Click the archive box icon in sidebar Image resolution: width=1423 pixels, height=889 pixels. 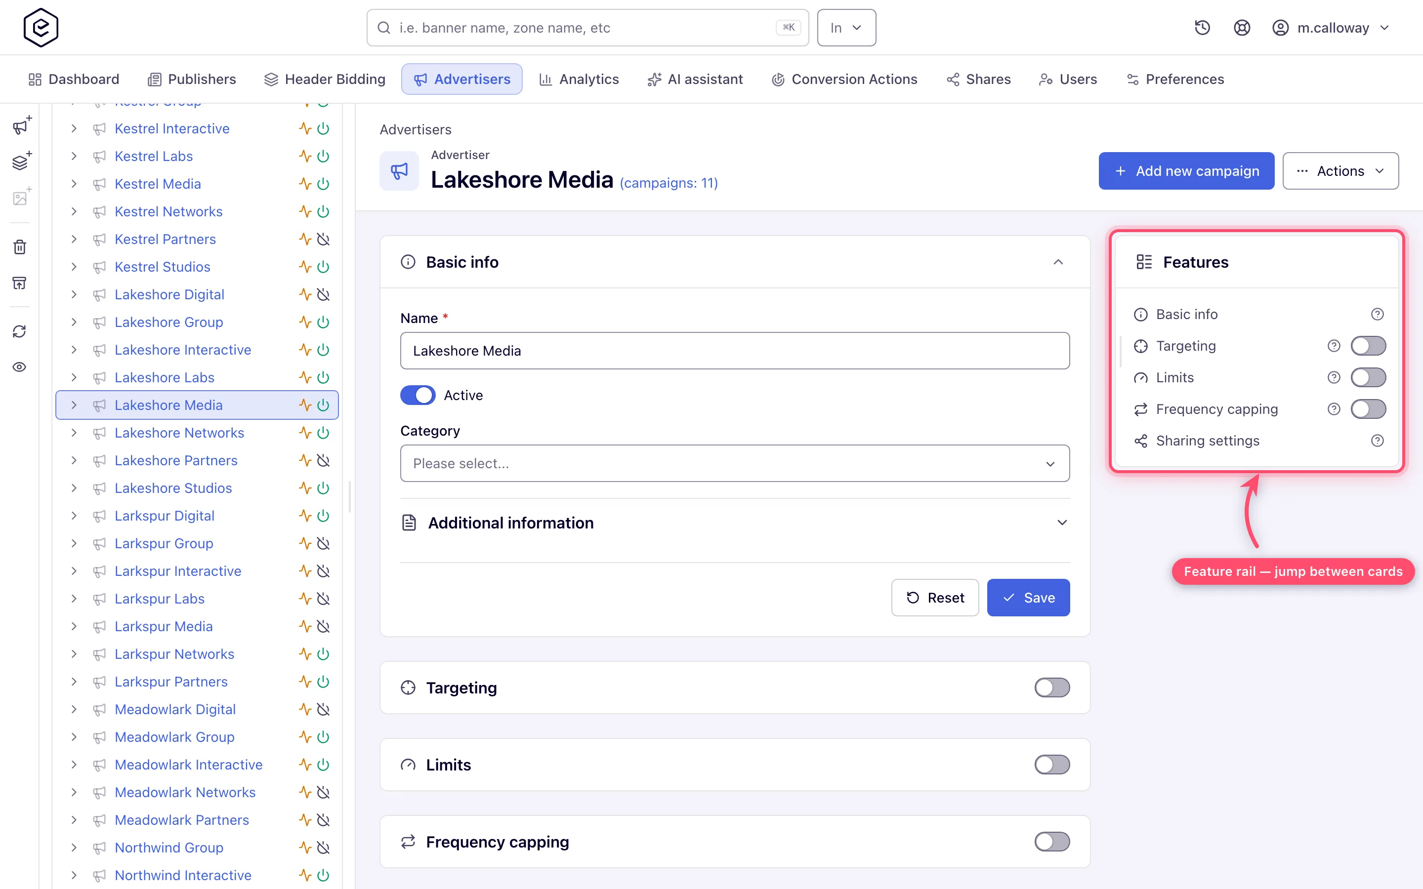pos(20,283)
